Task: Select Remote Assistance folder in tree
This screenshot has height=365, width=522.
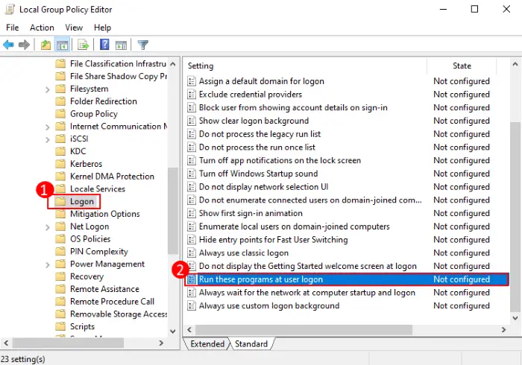Action: [x=104, y=289]
